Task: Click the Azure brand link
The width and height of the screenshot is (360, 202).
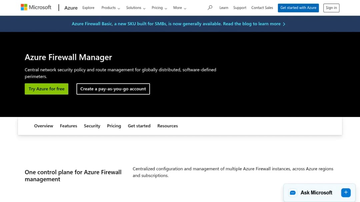Action: coord(71,8)
